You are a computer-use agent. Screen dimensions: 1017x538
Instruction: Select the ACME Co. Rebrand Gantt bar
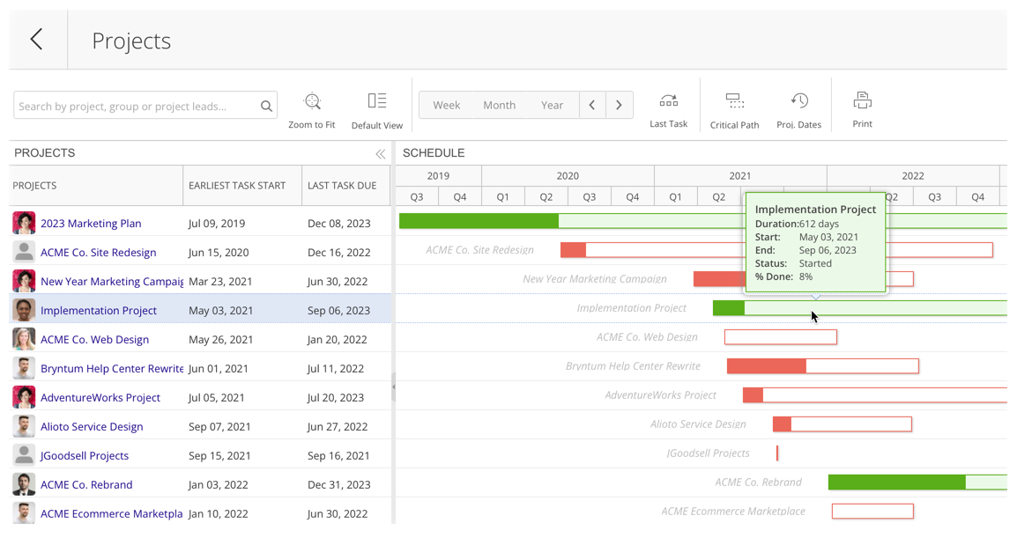pyautogui.click(x=917, y=483)
